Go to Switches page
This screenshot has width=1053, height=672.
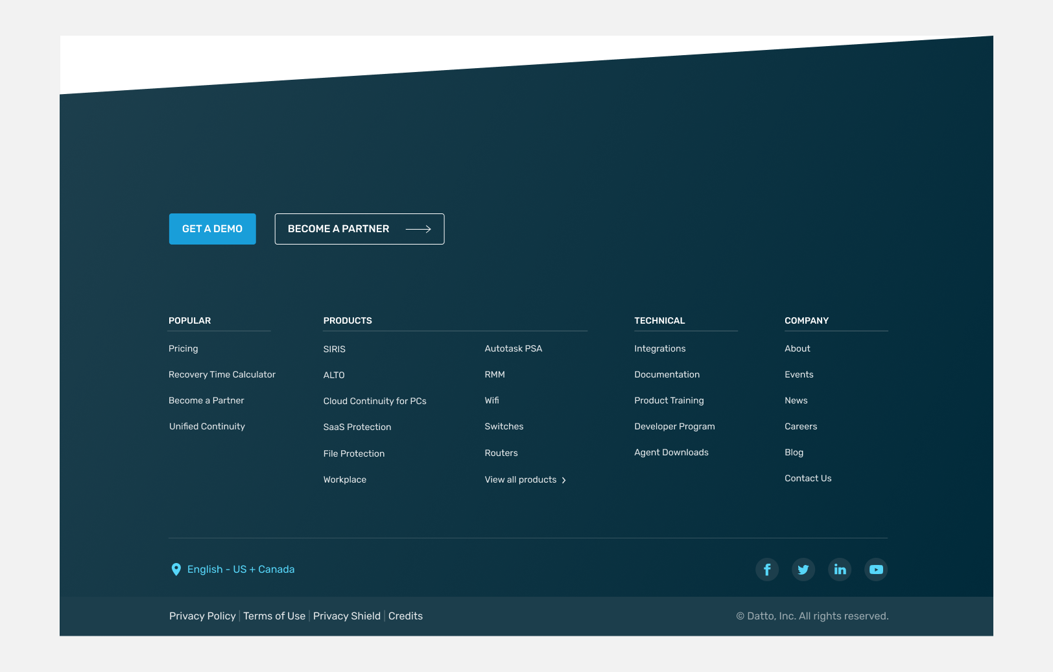(504, 426)
